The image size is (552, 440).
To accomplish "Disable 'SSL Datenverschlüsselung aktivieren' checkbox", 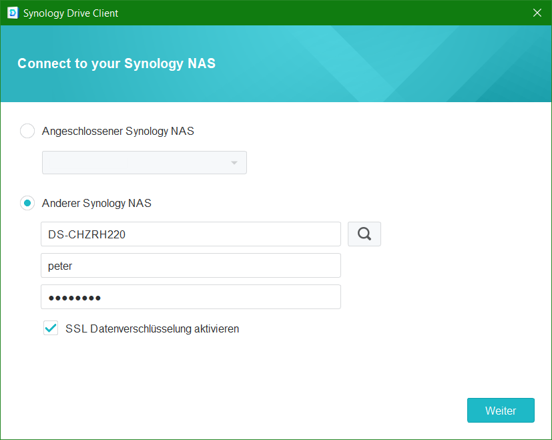I will pyautogui.click(x=51, y=328).
